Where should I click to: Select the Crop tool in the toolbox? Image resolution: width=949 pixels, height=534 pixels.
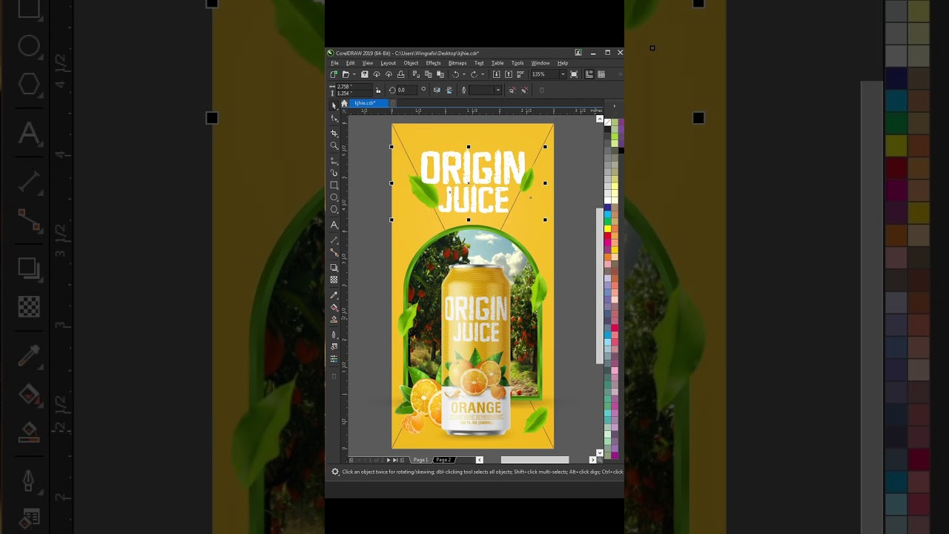(x=334, y=133)
